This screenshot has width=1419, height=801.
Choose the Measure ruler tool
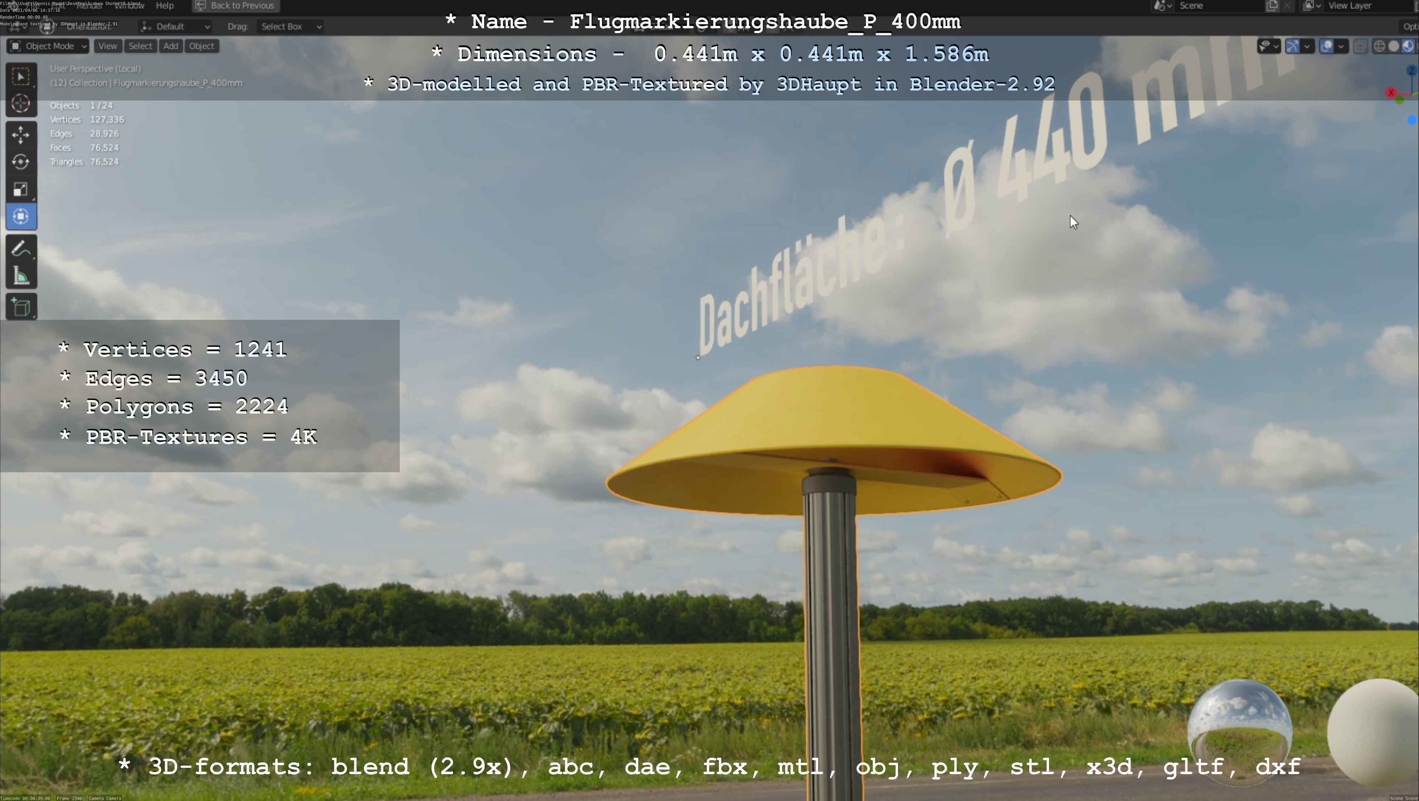[x=21, y=276]
